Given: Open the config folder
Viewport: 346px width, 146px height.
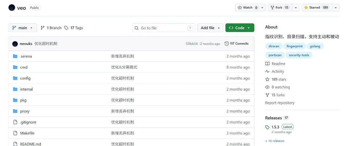Looking at the screenshot, I should (25, 78).
